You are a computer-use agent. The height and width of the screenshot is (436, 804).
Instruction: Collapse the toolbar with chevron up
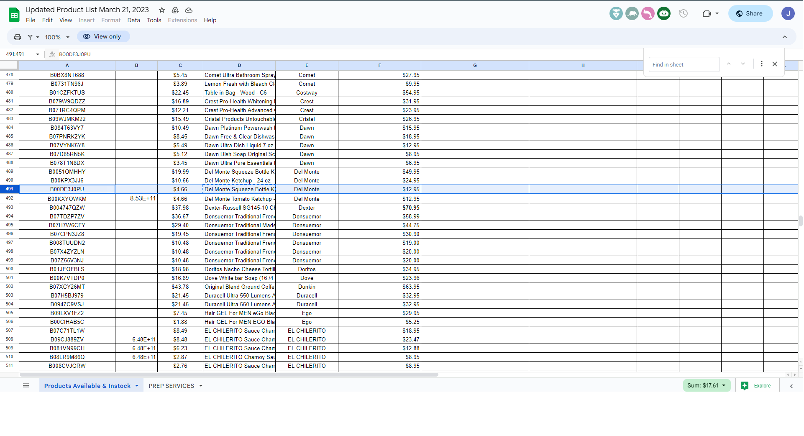pos(785,37)
